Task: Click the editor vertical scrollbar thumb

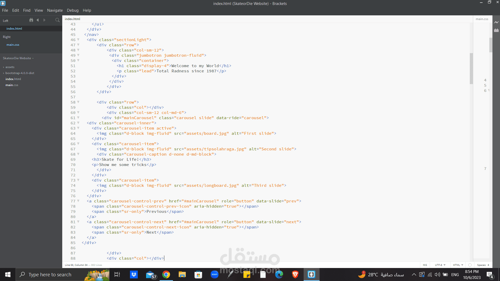Action: click(x=471, y=68)
